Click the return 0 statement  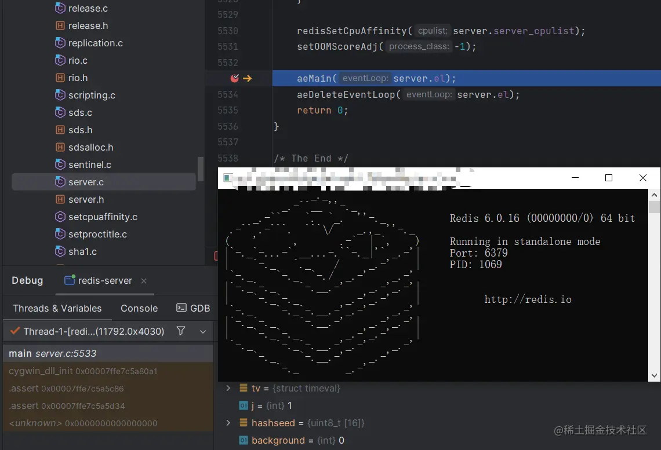pyautogui.click(x=322, y=110)
